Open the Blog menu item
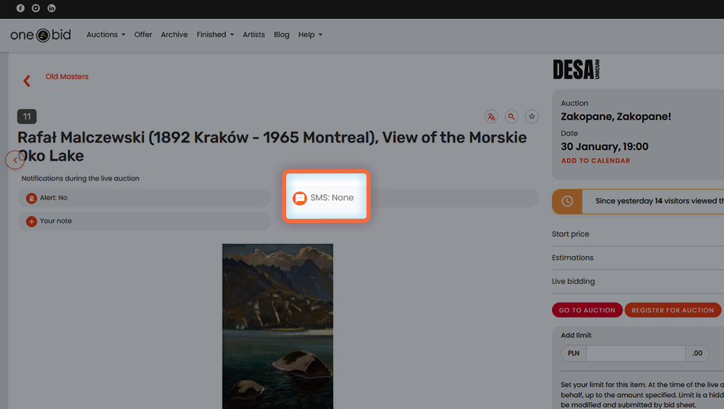The width and height of the screenshot is (724, 409). [x=282, y=35]
